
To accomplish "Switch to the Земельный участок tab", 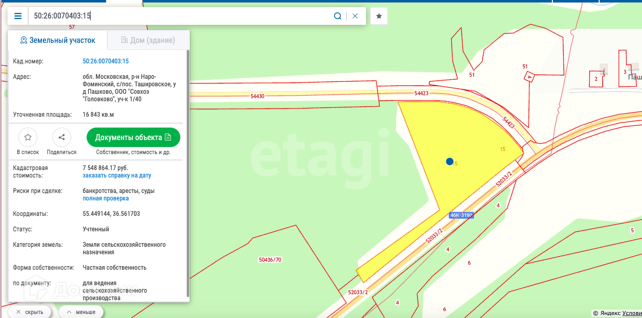I will click(58, 40).
